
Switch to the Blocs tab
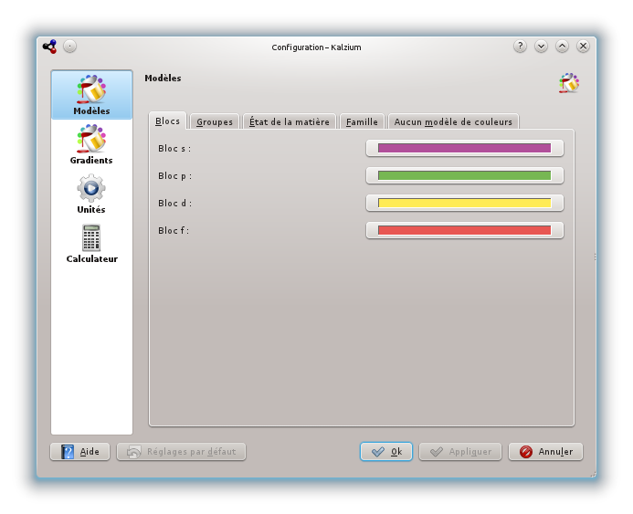pyautogui.click(x=168, y=121)
